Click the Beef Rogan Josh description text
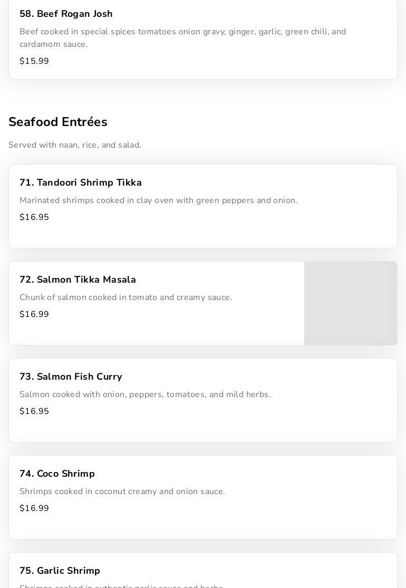This screenshot has width=406, height=588. click(182, 38)
